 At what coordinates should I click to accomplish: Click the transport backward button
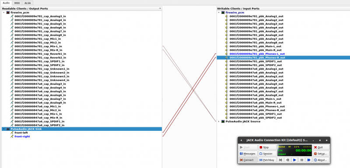(288, 160)
